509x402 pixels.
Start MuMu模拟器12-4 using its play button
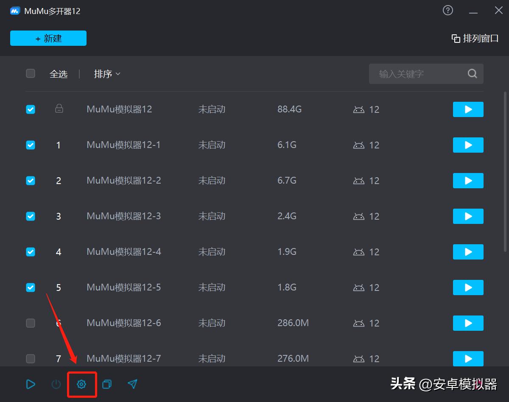pos(468,251)
